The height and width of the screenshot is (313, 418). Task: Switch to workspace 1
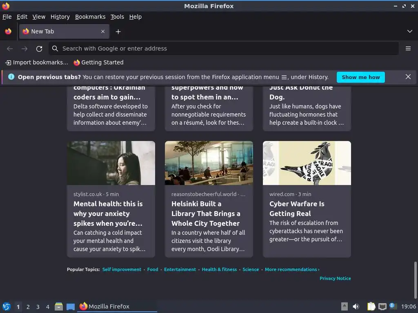coord(18,306)
